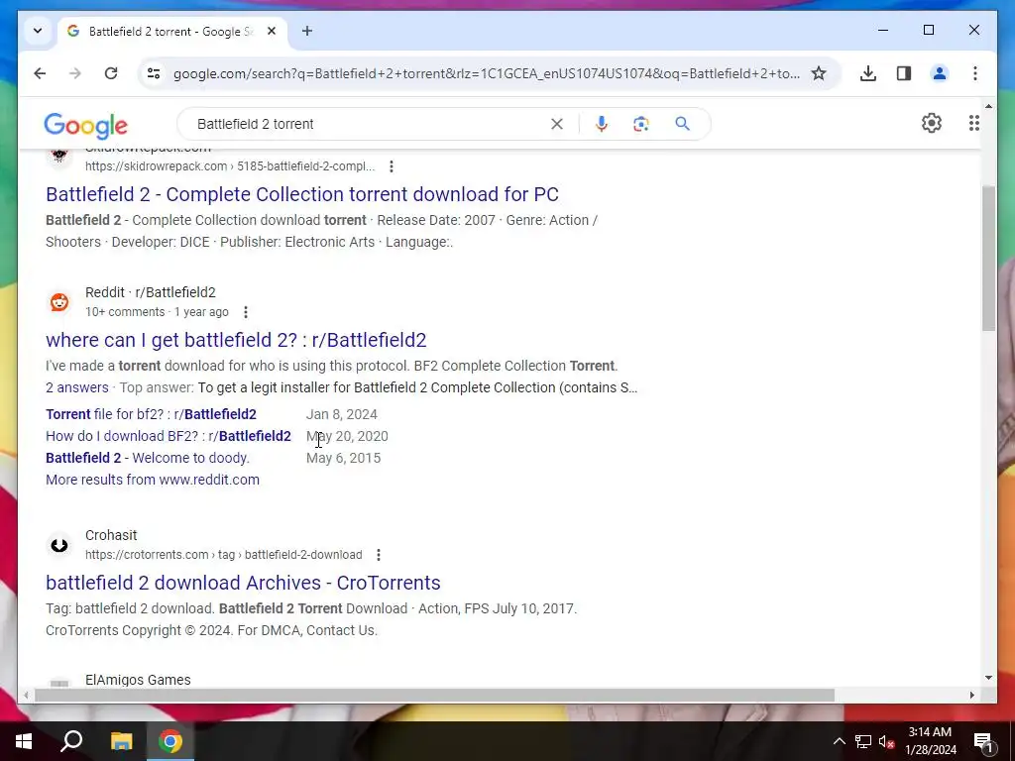Start voice search with microphone icon
1015x761 pixels.
tap(602, 124)
